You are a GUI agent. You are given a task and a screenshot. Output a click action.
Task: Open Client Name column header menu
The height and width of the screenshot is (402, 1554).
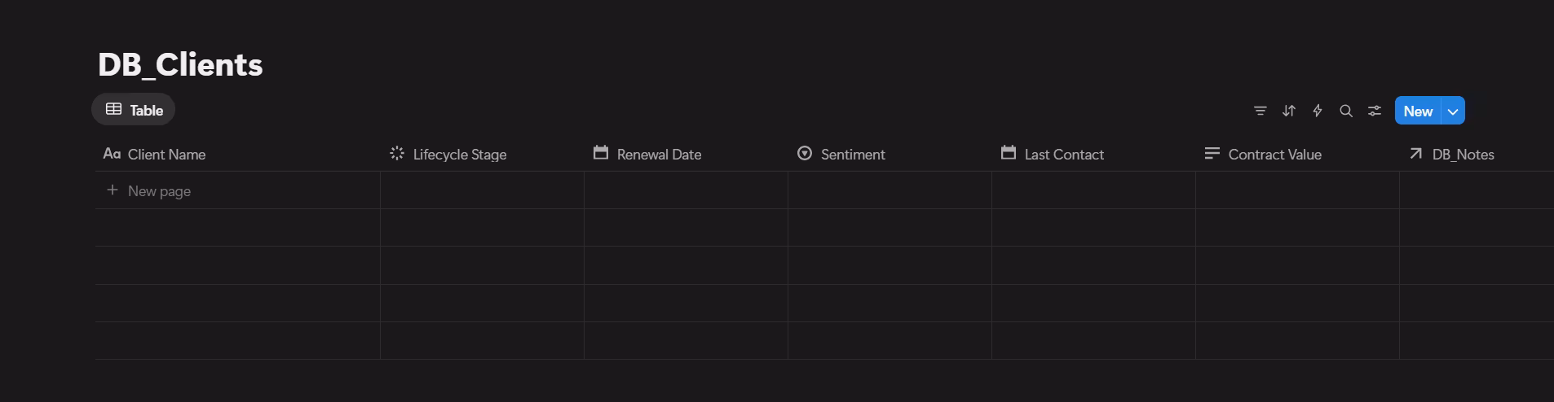(x=166, y=155)
